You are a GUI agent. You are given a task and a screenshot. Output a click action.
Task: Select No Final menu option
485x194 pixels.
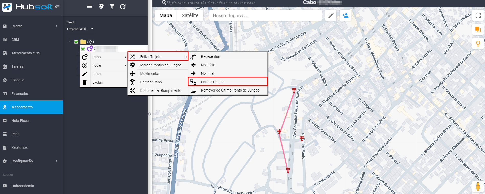(228, 73)
